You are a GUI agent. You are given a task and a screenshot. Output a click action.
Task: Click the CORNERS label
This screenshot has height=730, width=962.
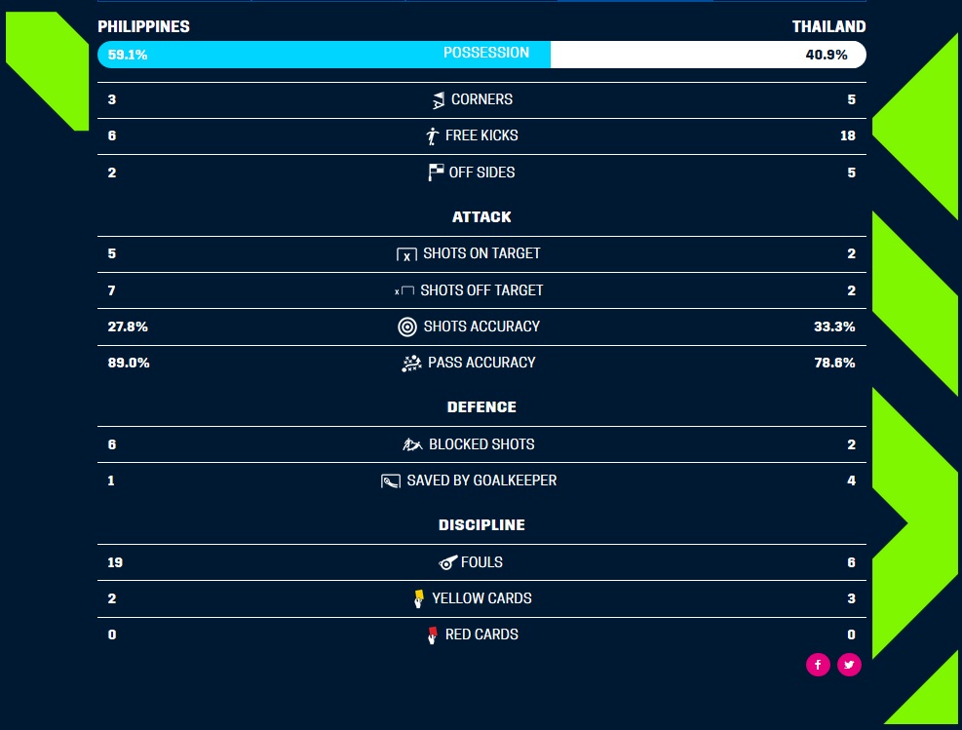pyautogui.click(x=481, y=99)
